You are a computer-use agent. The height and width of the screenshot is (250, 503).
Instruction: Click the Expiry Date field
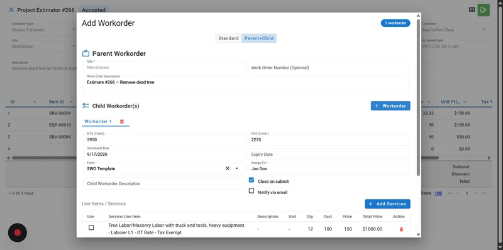pos(328,154)
